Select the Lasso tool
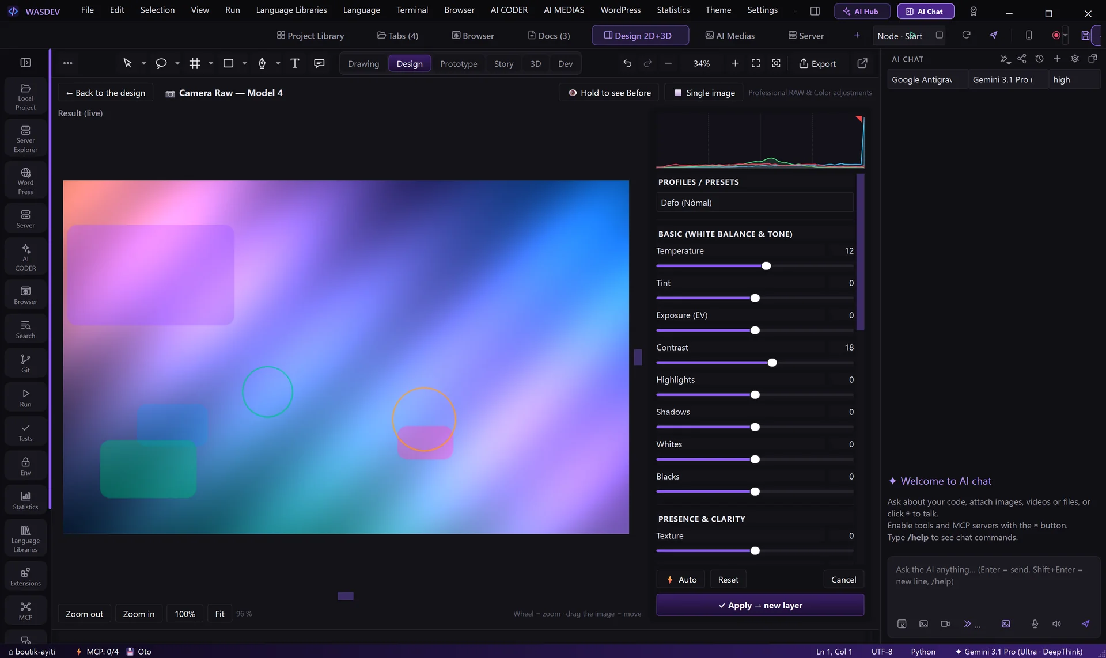This screenshot has height=658, width=1106. [161, 63]
